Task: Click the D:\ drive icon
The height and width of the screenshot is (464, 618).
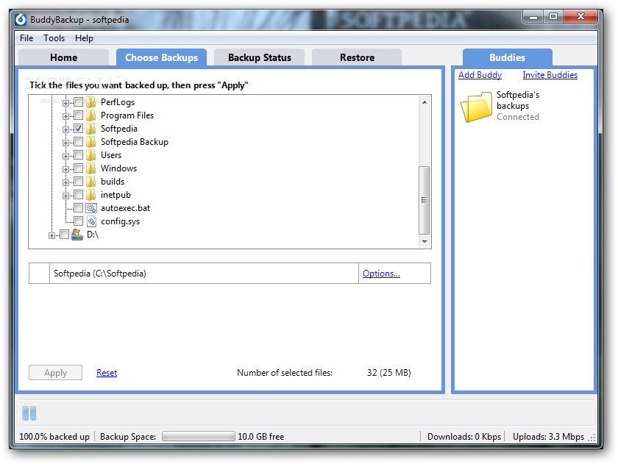Action: pos(77,235)
